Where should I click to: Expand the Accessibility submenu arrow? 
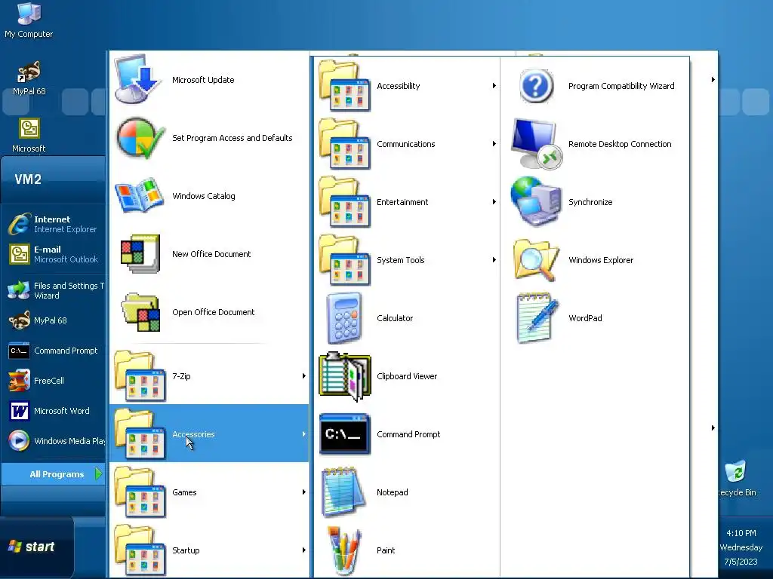[494, 86]
